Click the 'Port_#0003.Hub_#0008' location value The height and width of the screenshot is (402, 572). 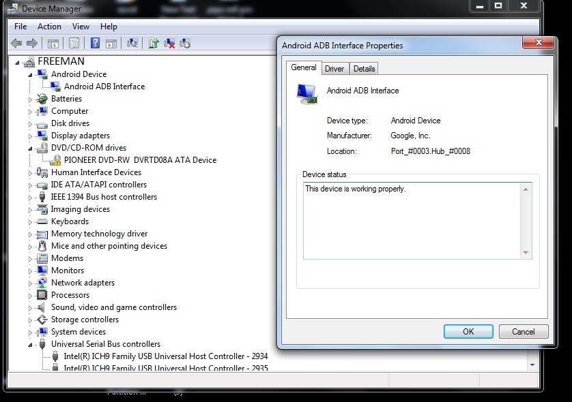pyautogui.click(x=431, y=151)
